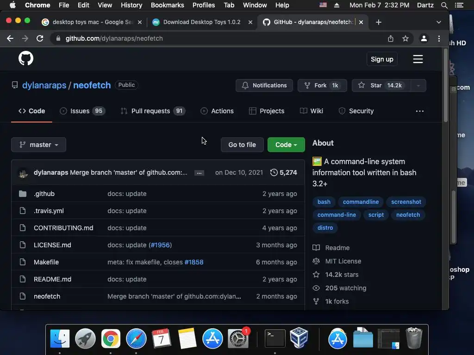Open System Preferences from the Dock
Viewport: 474px width, 355px height.
(238, 338)
